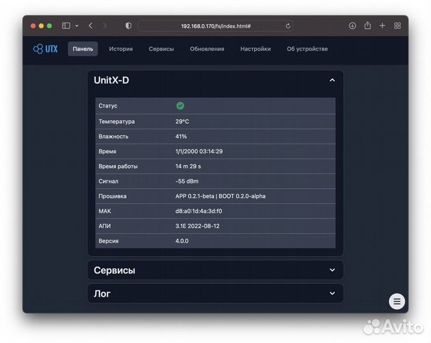Minimize the window with yellow button
Viewport: 431px width, 343px height.
(x=41, y=26)
